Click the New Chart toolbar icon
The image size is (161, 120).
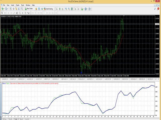pos(2,9)
